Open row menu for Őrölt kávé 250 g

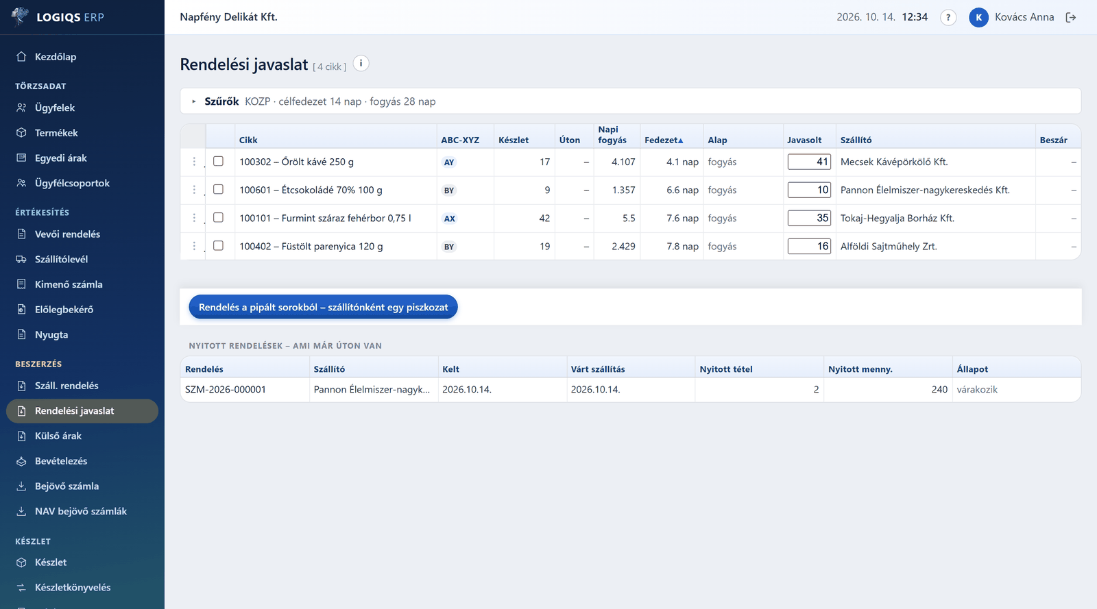(194, 162)
